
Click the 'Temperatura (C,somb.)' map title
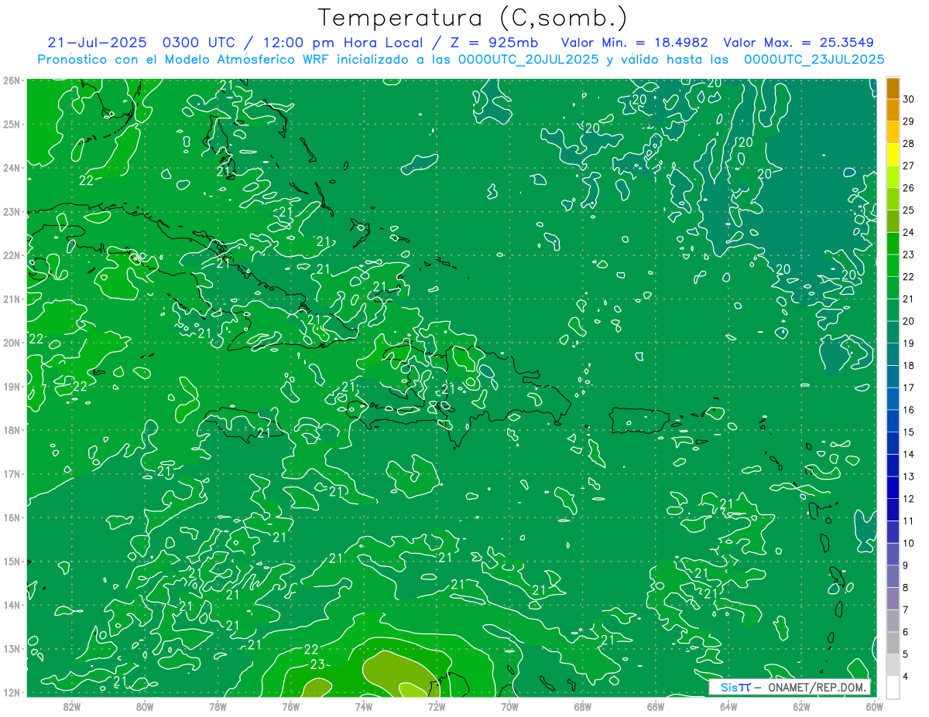click(x=472, y=18)
